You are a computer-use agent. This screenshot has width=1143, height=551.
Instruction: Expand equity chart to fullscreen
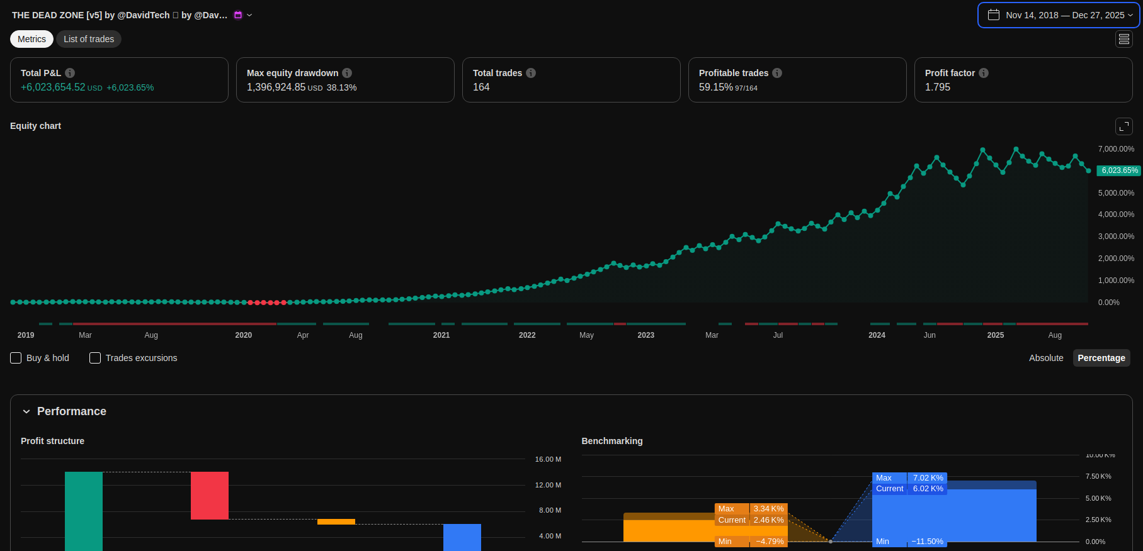[1123, 126]
